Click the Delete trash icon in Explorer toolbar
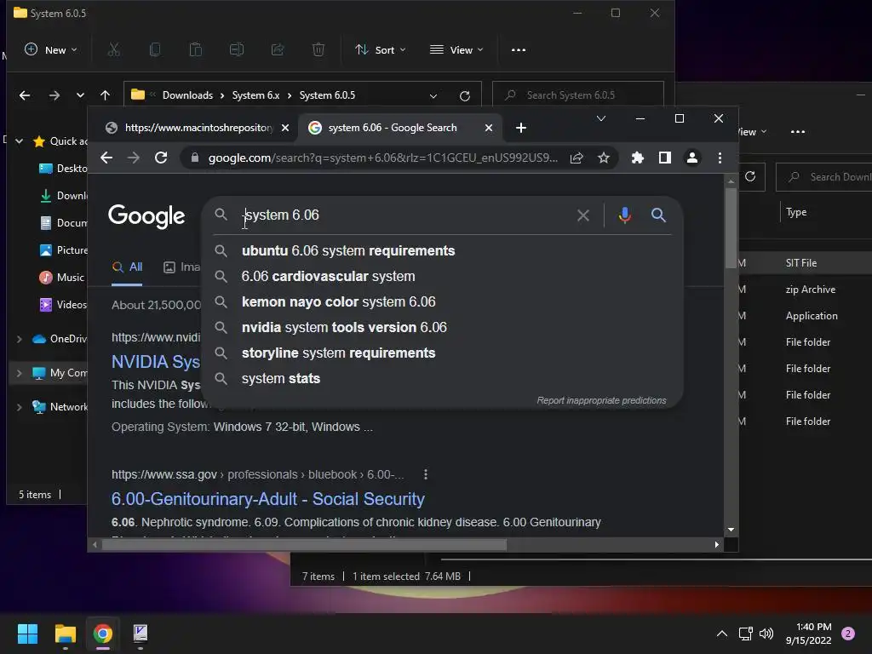The height and width of the screenshot is (654, 872). pos(318,49)
